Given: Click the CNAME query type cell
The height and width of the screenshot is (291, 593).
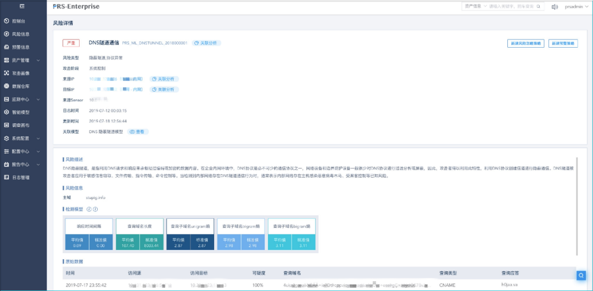Looking at the screenshot, I should [x=447, y=286].
